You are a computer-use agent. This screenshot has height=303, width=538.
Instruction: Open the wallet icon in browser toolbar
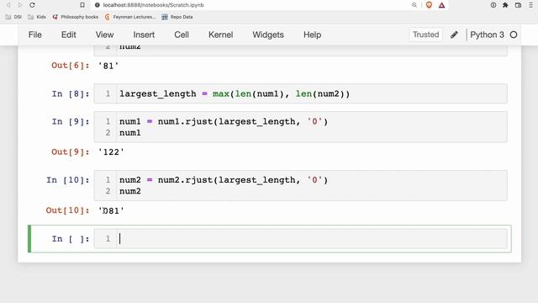(518, 5)
